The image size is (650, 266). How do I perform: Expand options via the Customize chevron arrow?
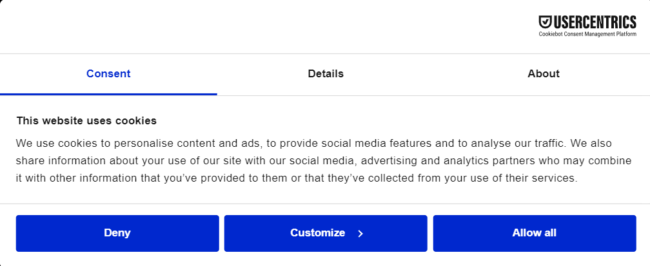(x=360, y=233)
